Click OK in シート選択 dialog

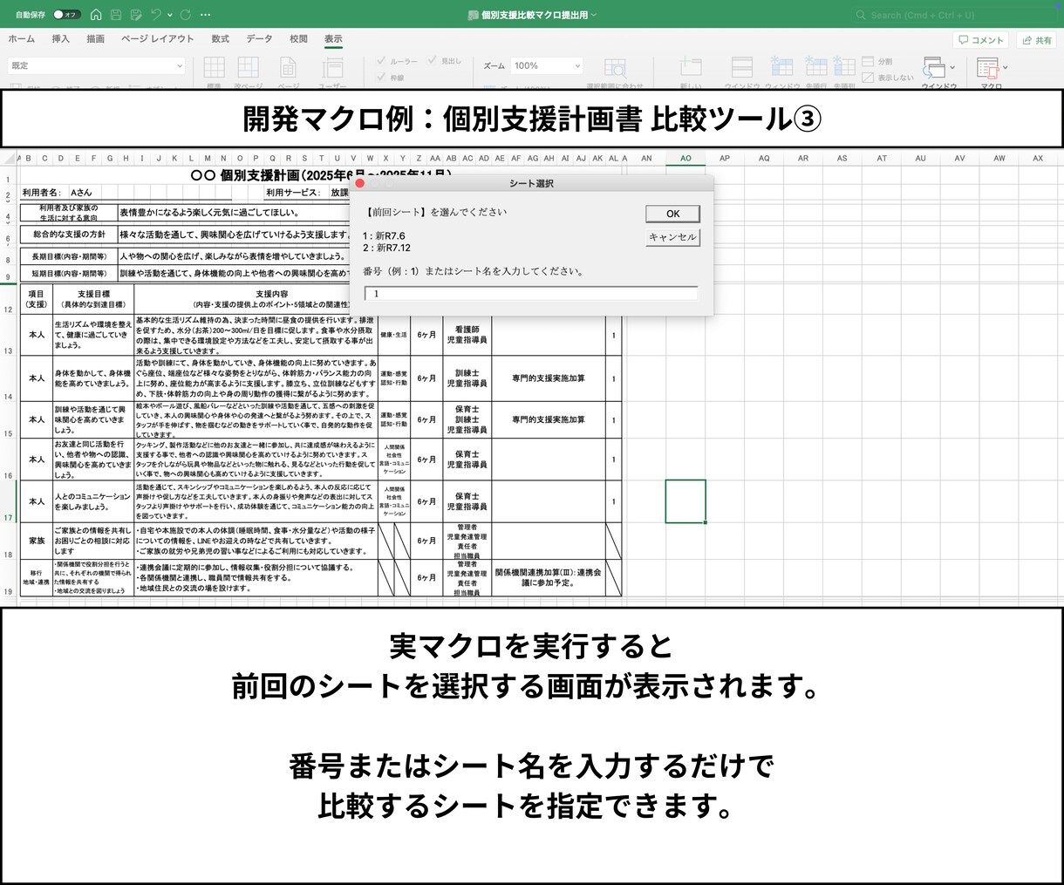point(672,214)
